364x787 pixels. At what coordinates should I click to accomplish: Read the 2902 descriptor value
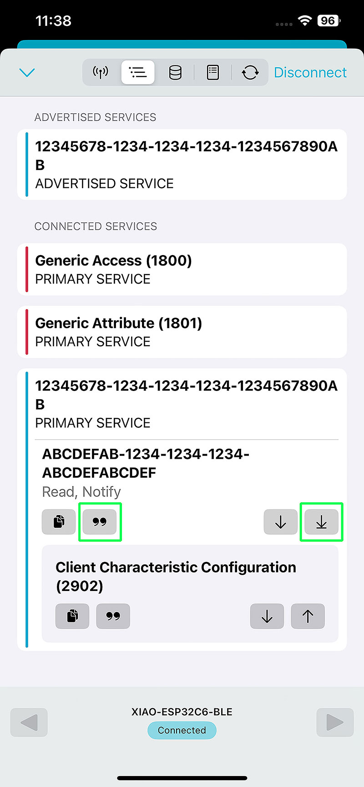point(267,616)
